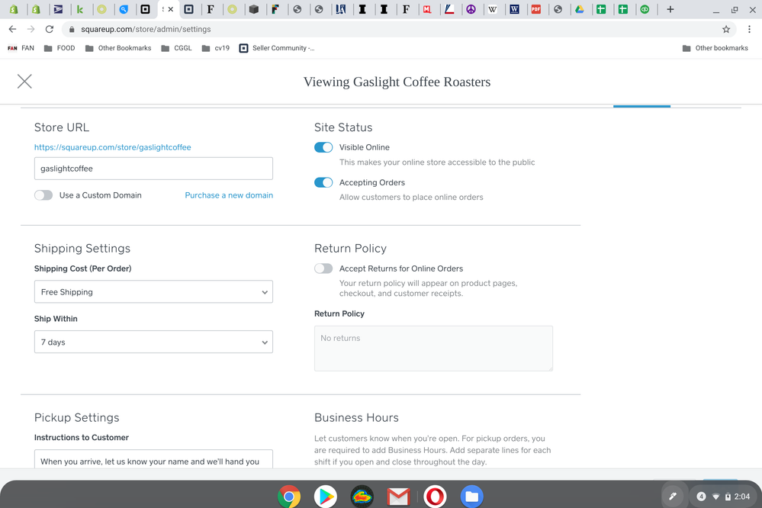Enable Use a Custom Domain
Image resolution: width=762 pixels, height=508 pixels.
point(43,195)
